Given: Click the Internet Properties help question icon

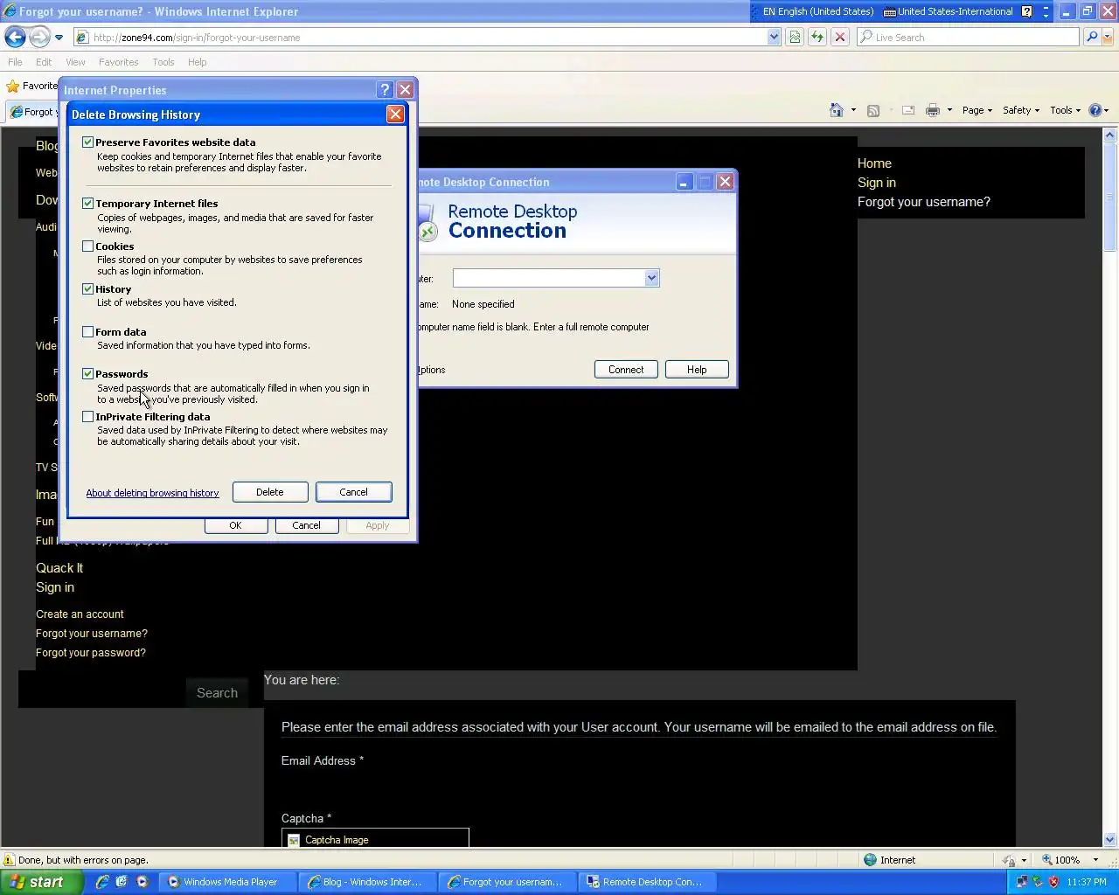Looking at the screenshot, I should [385, 89].
